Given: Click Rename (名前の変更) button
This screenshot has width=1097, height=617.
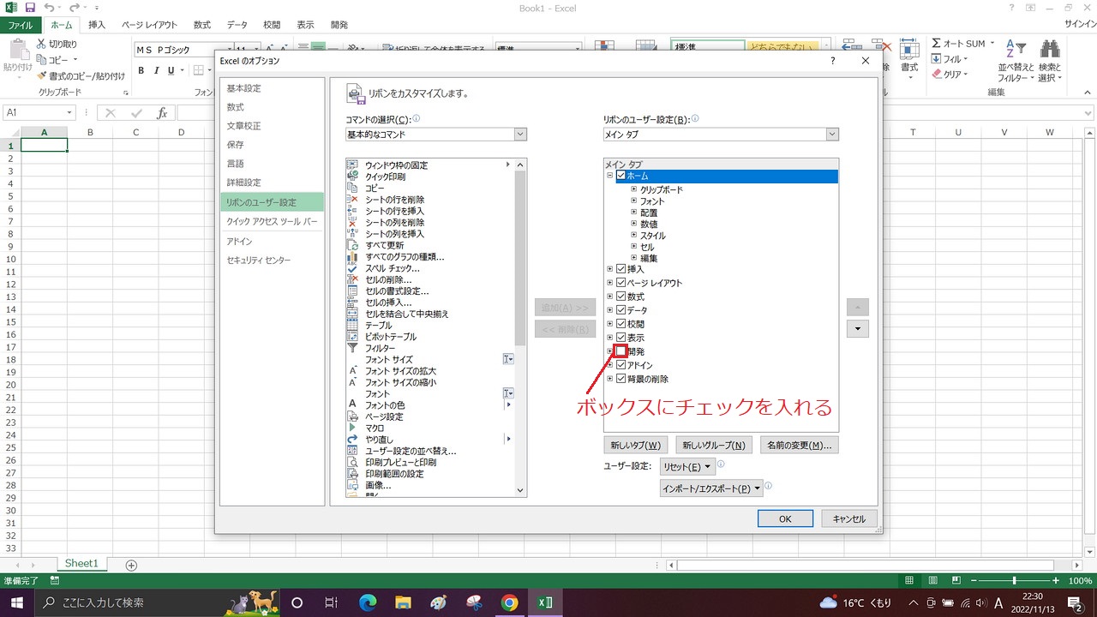Looking at the screenshot, I should click(799, 445).
